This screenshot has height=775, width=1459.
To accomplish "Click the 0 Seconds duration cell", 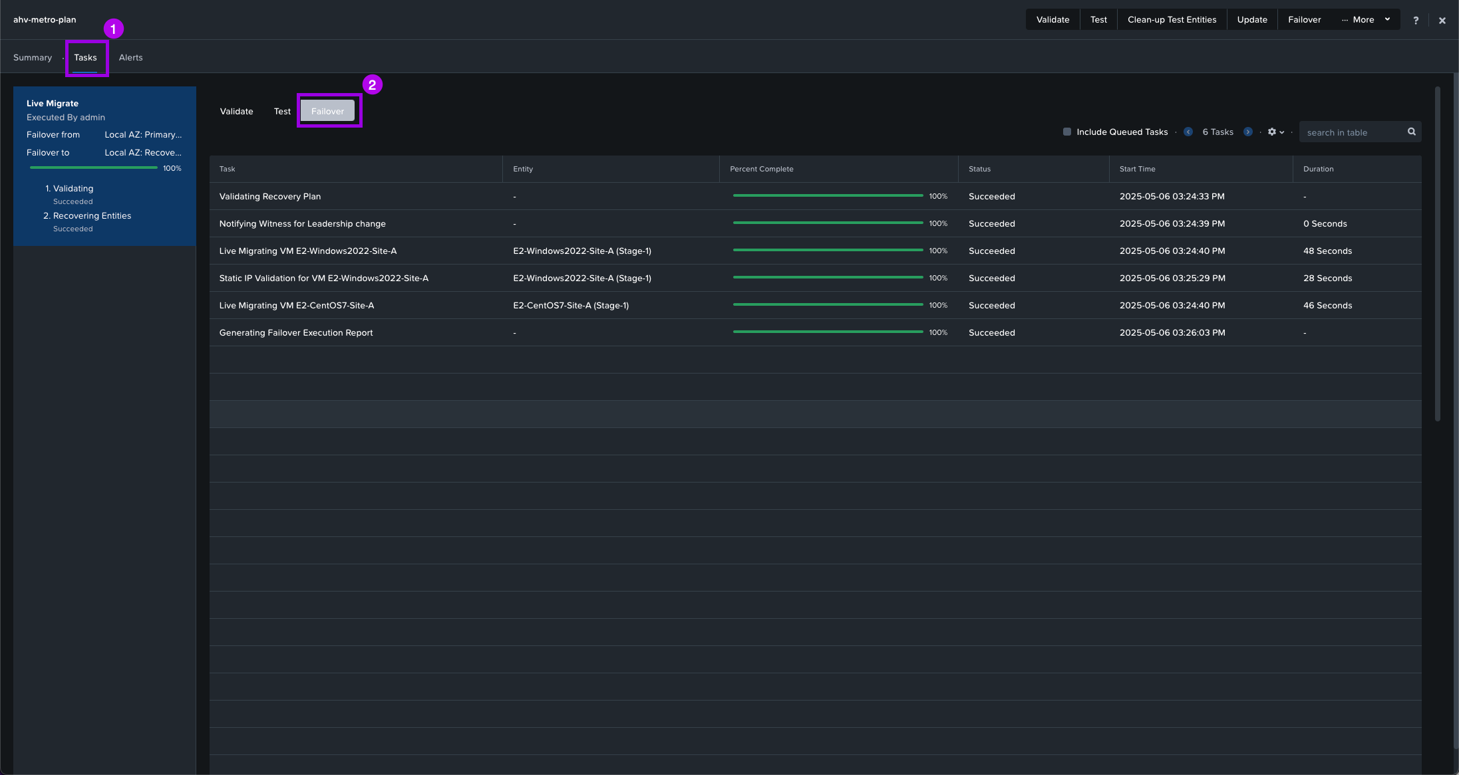I will [x=1325, y=223].
